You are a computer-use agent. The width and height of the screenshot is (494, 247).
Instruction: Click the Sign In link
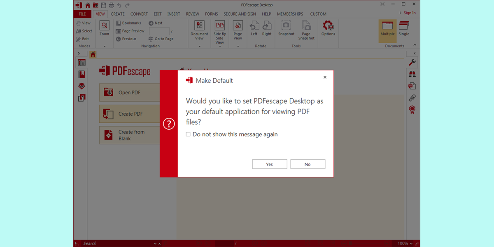(409, 13)
